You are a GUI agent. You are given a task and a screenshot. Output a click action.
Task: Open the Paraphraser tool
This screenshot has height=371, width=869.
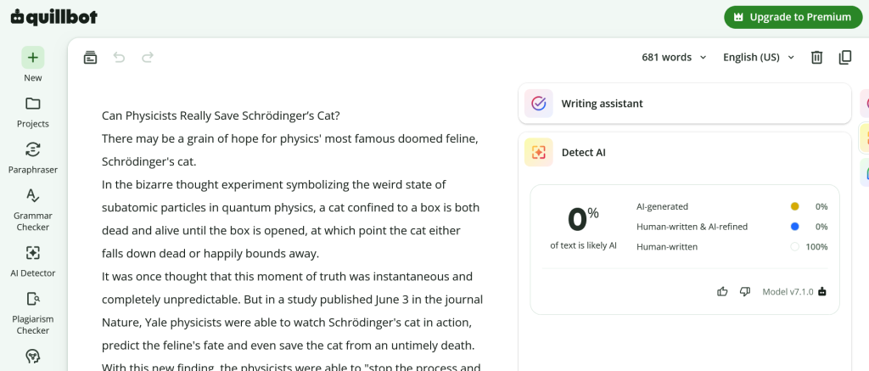33,149
